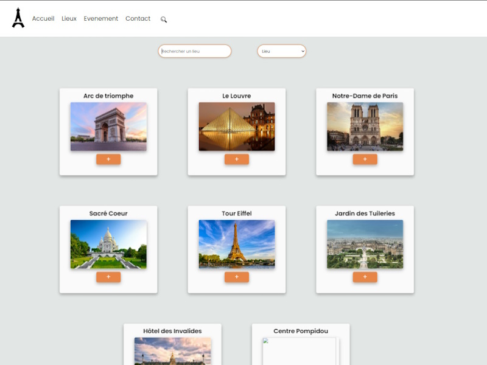Click the Eiffel Tower site logo
The height and width of the screenshot is (365, 487).
pos(18,18)
